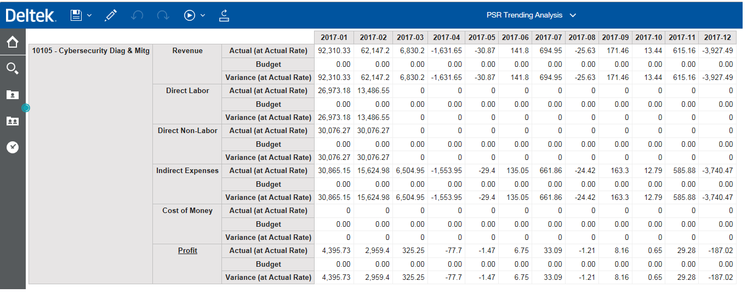This screenshot has width=747, height=293.
Task: Open Team Content folder in the sidebar
Action: [x=13, y=121]
